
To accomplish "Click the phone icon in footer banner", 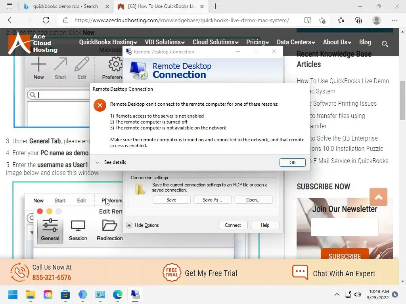I will click(x=20, y=272).
